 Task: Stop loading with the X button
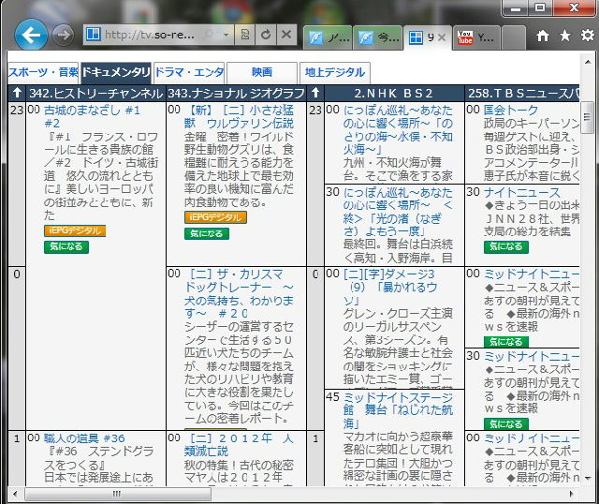point(286,35)
